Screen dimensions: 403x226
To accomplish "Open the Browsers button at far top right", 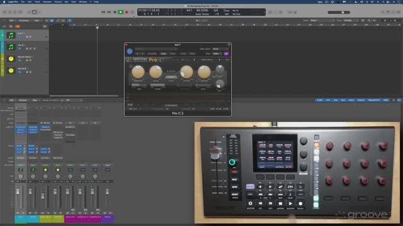I will tap(399, 12).
